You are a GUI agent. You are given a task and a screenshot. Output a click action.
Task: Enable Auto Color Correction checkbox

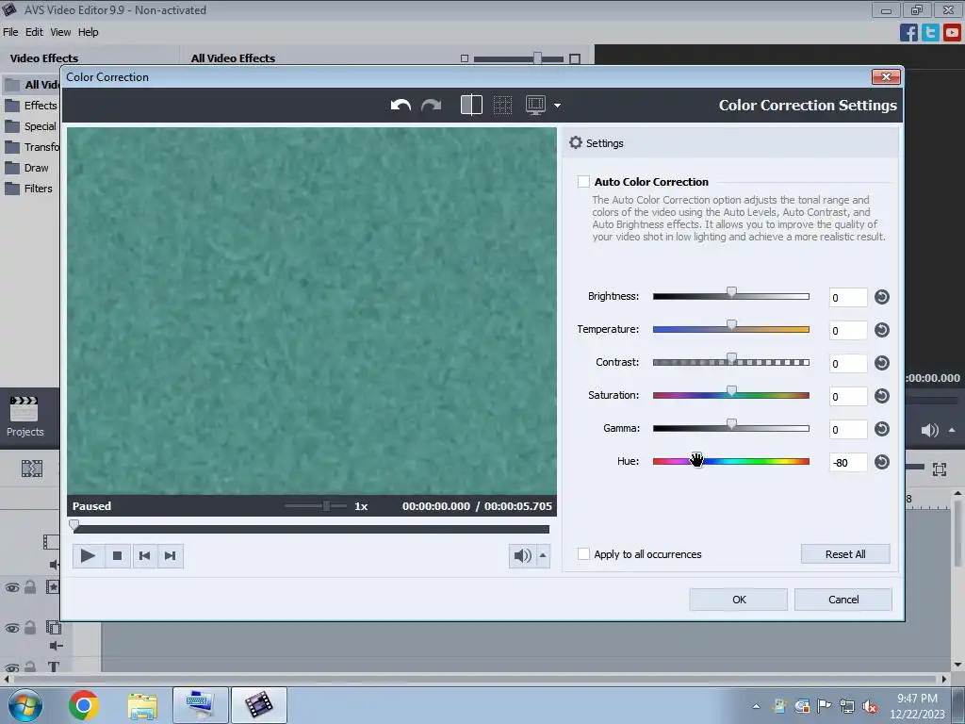click(583, 182)
